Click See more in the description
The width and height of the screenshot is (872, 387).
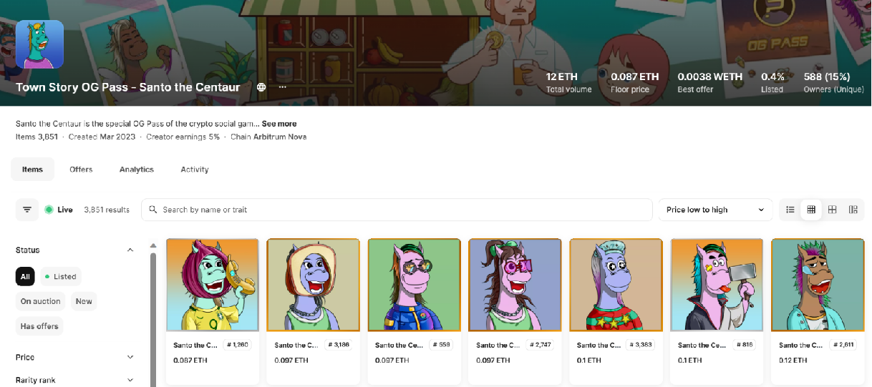[279, 124]
